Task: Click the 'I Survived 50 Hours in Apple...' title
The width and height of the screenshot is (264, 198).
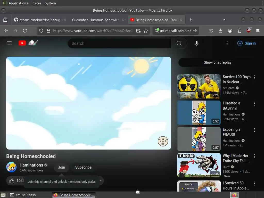Action: click(x=236, y=186)
